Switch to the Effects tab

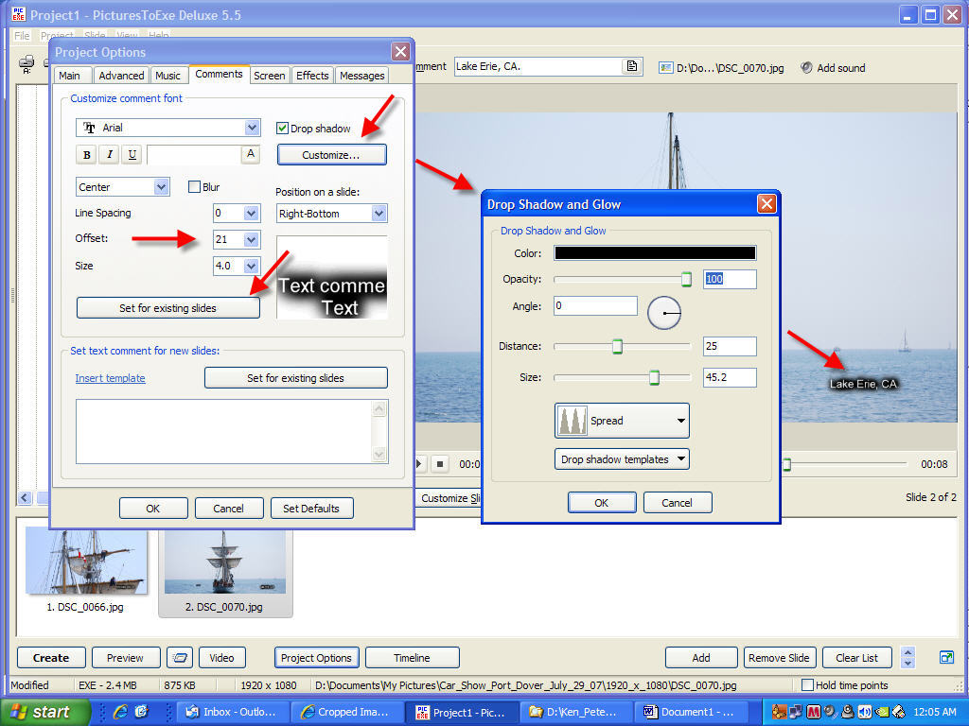click(x=312, y=76)
